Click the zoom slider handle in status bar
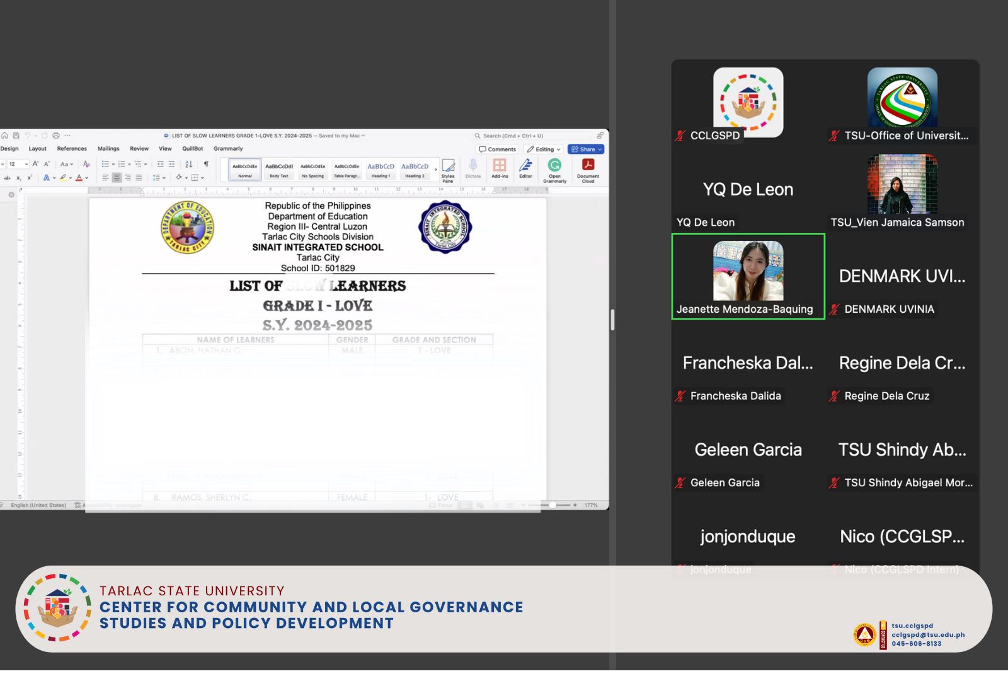 pyautogui.click(x=553, y=505)
